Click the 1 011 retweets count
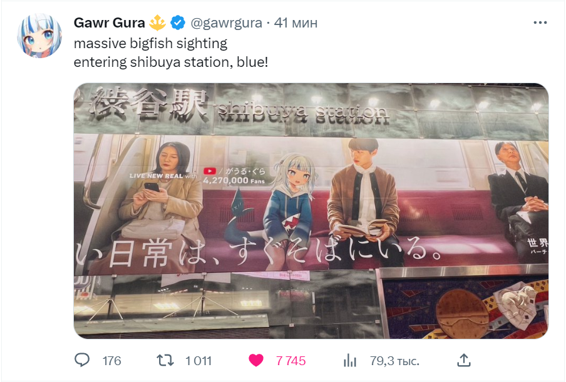The image size is (566, 382). 198,361
